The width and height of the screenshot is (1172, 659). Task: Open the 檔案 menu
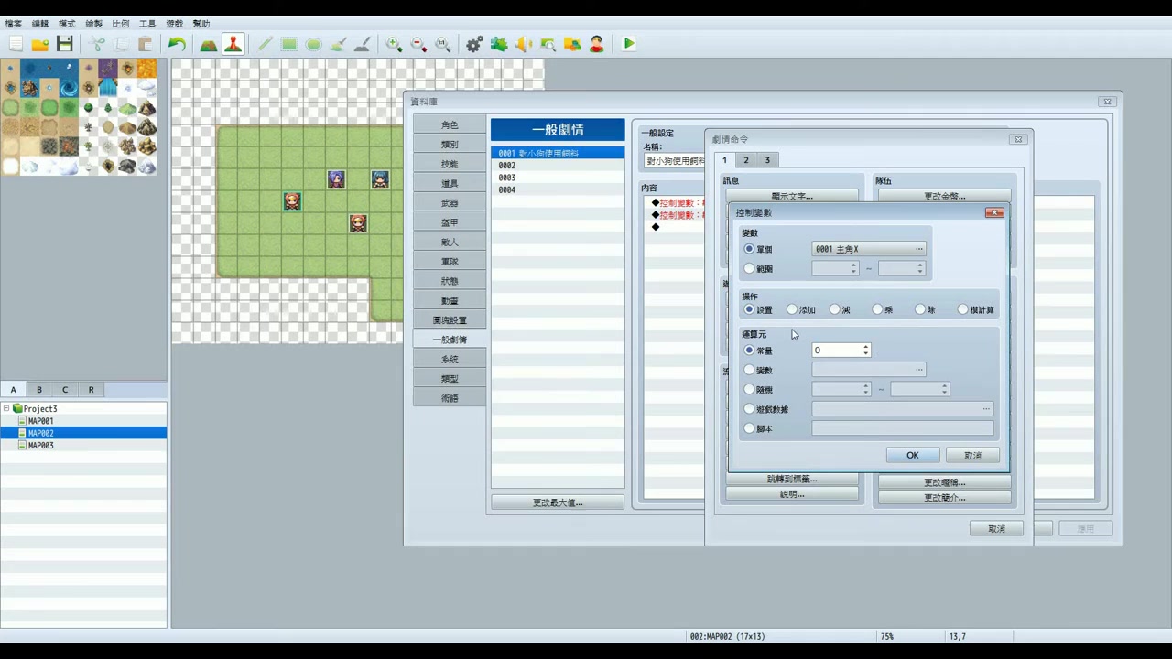point(13,24)
